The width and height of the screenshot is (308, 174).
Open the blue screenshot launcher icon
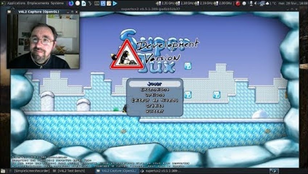click(103, 3)
